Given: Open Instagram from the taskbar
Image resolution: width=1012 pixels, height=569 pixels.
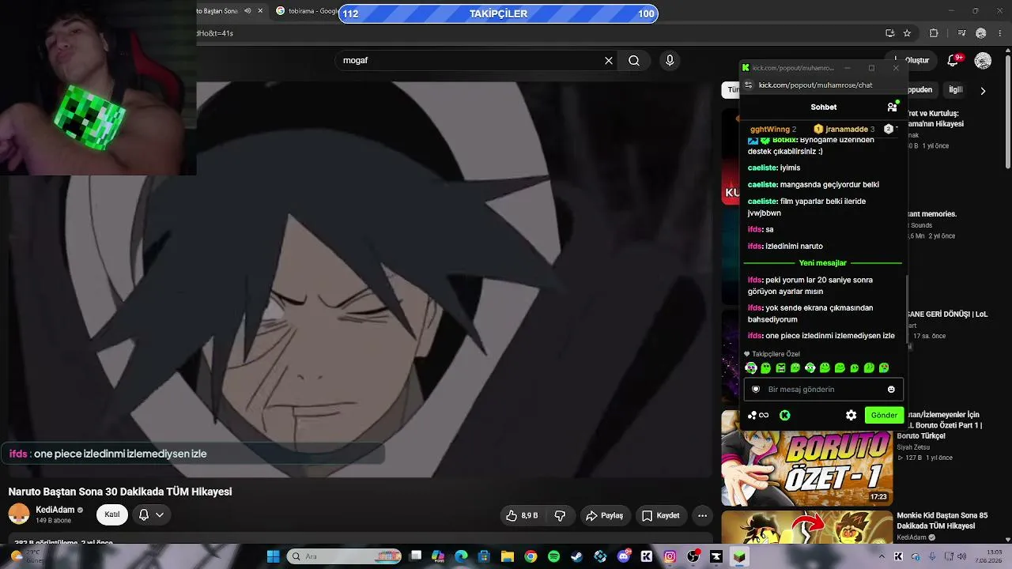Looking at the screenshot, I should tap(670, 556).
